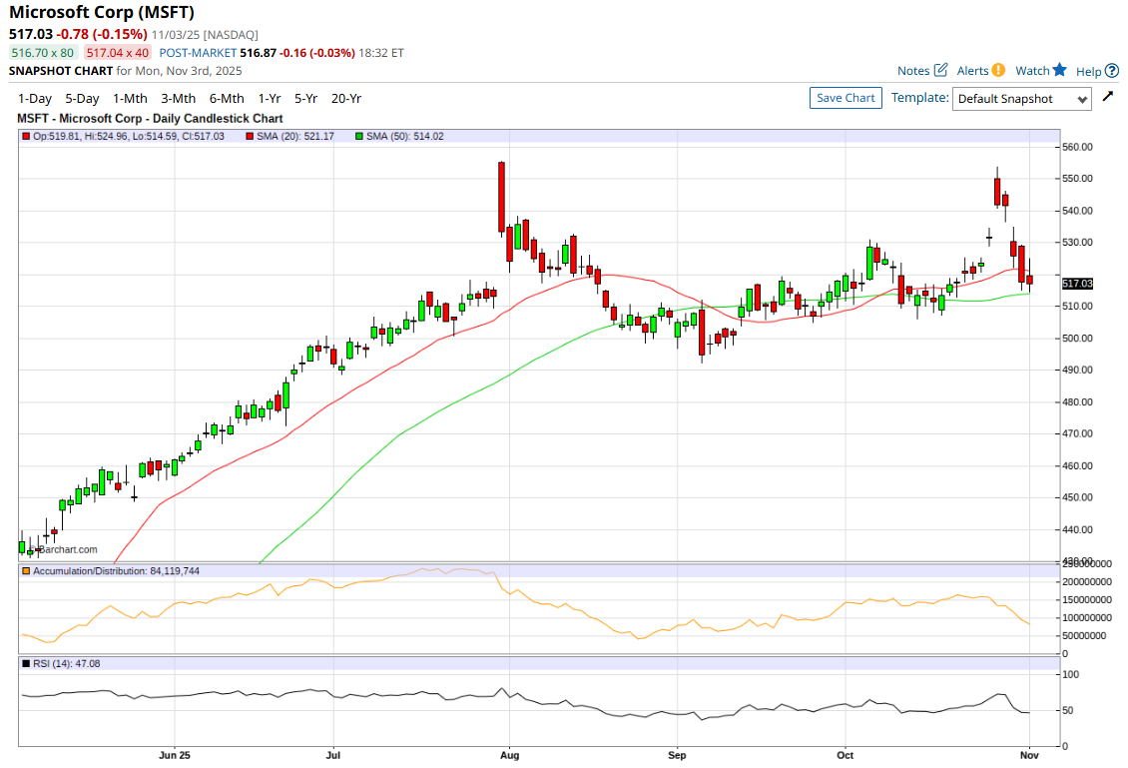This screenshot has height=768, width=1128.
Task: Click the 560.00 price axis label
Action: pyautogui.click(x=1078, y=147)
